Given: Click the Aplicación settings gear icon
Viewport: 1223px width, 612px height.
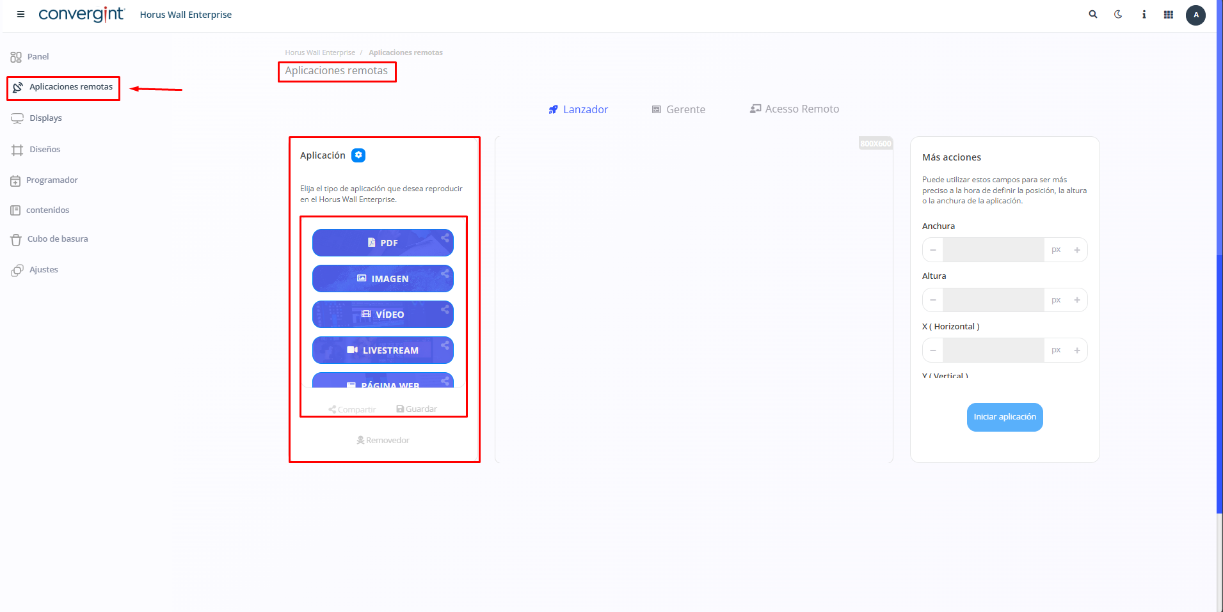Looking at the screenshot, I should pyautogui.click(x=358, y=155).
